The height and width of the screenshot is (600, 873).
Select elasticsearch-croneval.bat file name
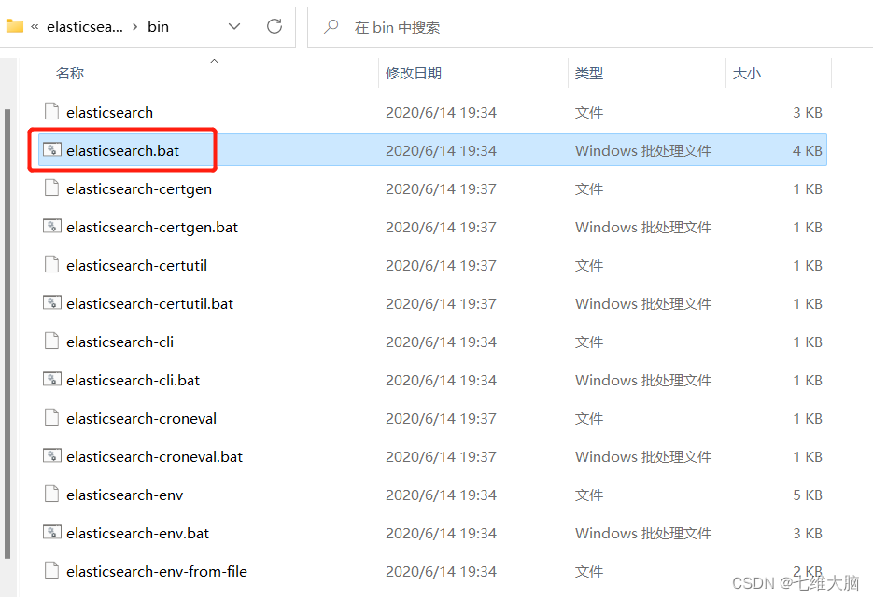click(x=154, y=456)
